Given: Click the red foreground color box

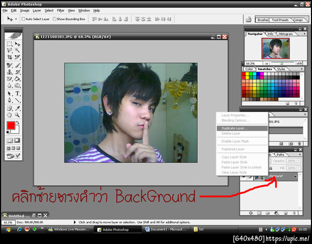Looking at the screenshot, I should 11,125.
